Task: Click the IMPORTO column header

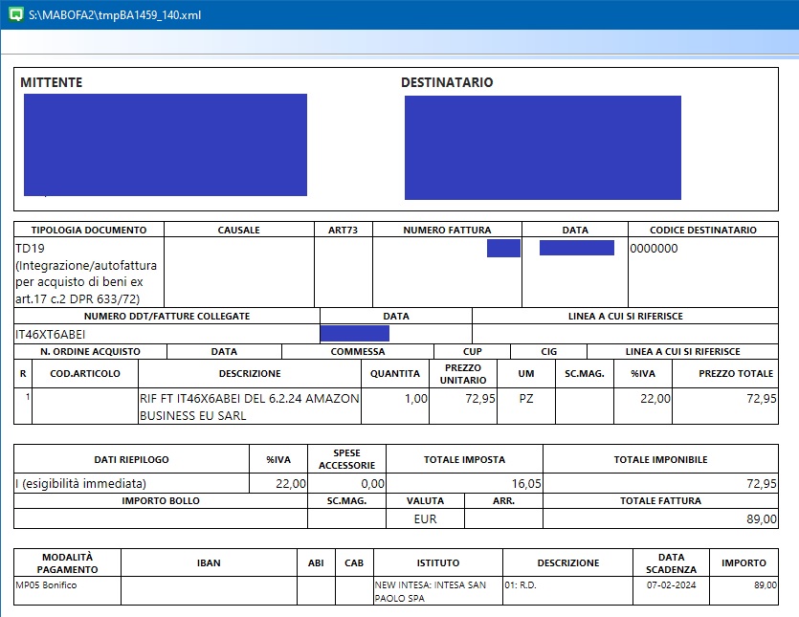Action: tap(744, 563)
